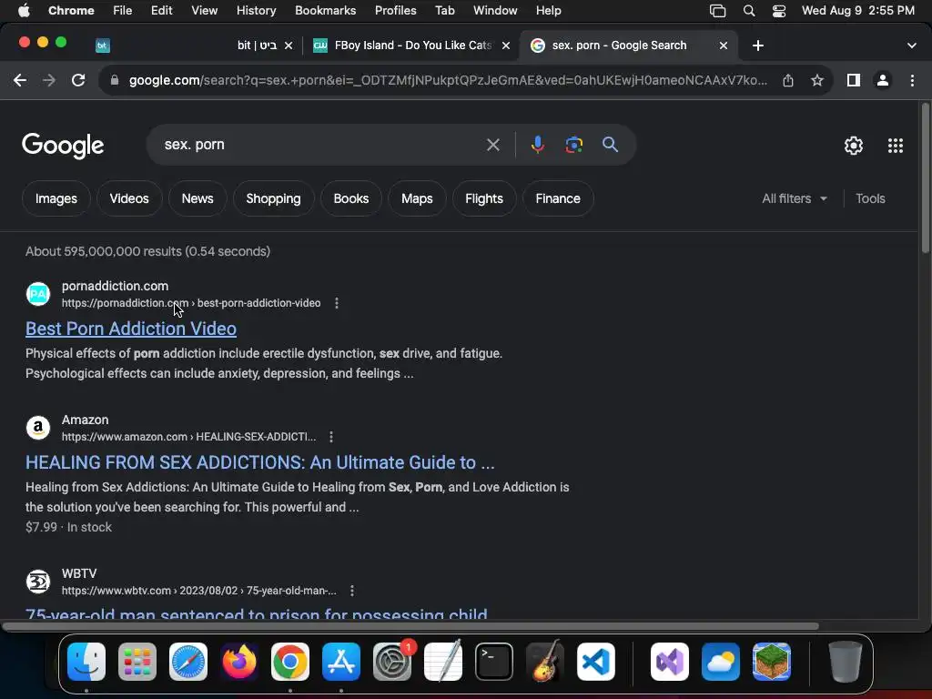Image resolution: width=932 pixels, height=699 pixels.
Task: Open the Chrome profile icon
Action: [883, 80]
